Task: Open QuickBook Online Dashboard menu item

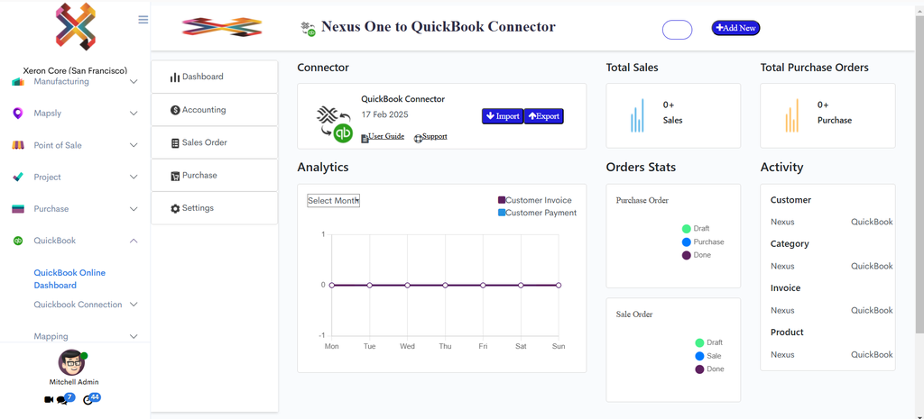Action: point(69,279)
